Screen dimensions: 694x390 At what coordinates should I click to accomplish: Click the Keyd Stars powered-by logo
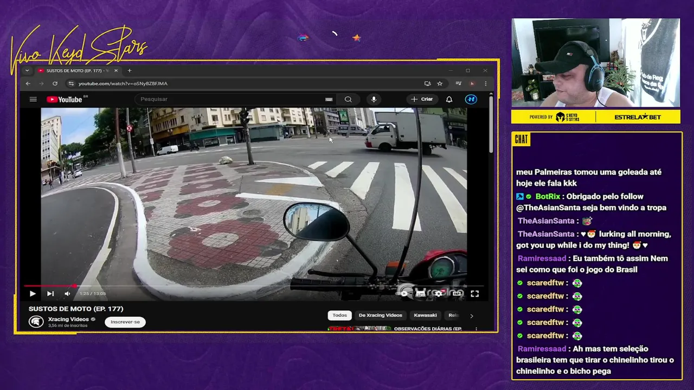[568, 117]
